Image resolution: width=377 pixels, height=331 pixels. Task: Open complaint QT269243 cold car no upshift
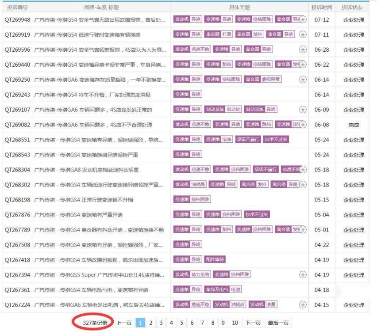pyautogui.click(x=92, y=95)
